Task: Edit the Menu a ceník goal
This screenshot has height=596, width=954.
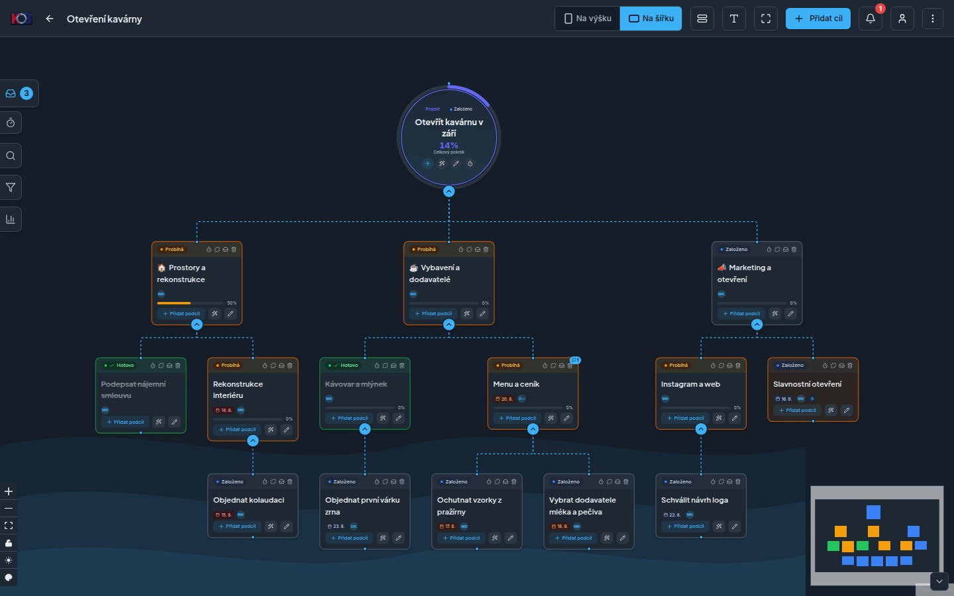Action: pos(566,419)
